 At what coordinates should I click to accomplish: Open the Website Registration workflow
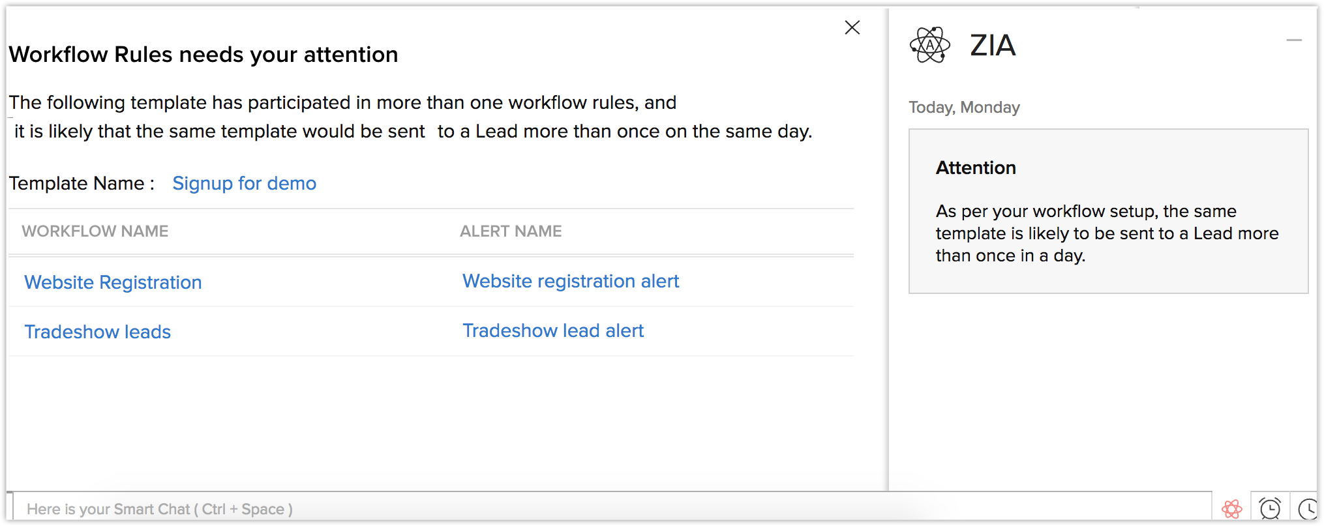(113, 282)
